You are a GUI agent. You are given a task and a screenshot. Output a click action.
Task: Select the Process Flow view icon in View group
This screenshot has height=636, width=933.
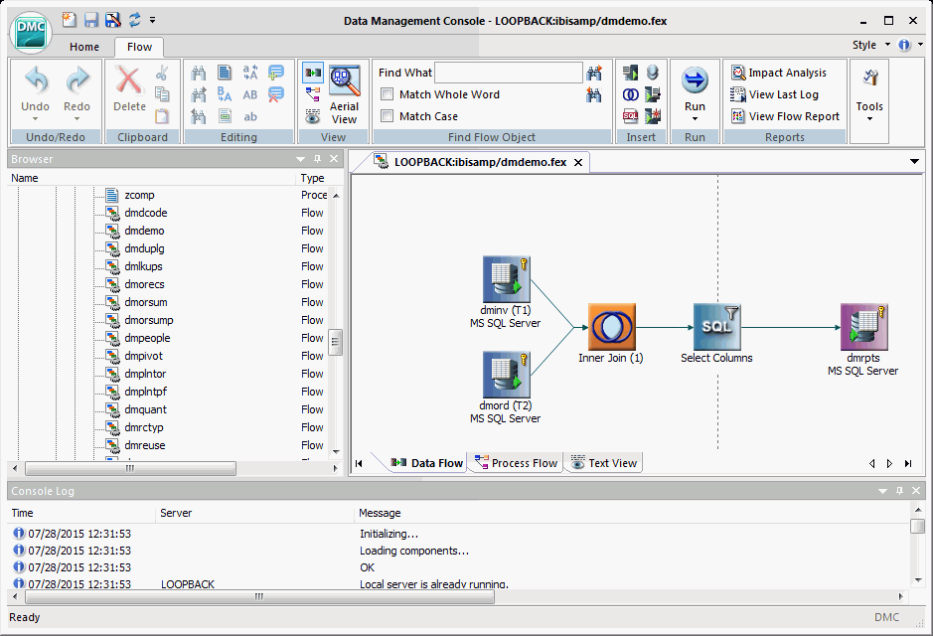pyautogui.click(x=313, y=94)
